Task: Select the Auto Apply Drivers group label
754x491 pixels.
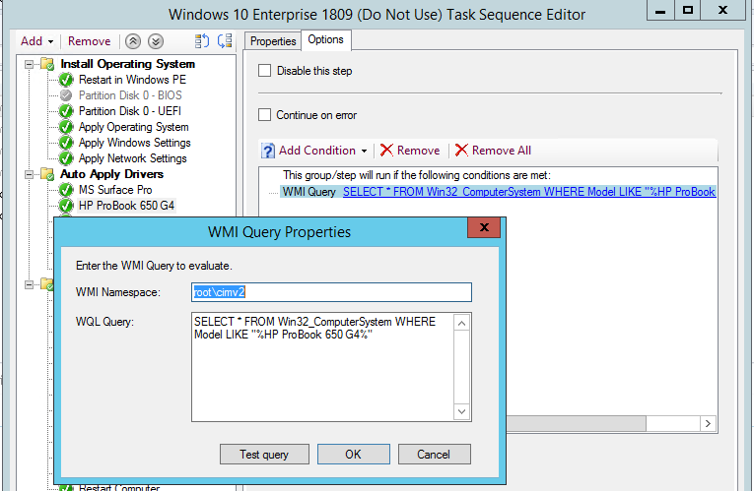Action: click(x=111, y=174)
